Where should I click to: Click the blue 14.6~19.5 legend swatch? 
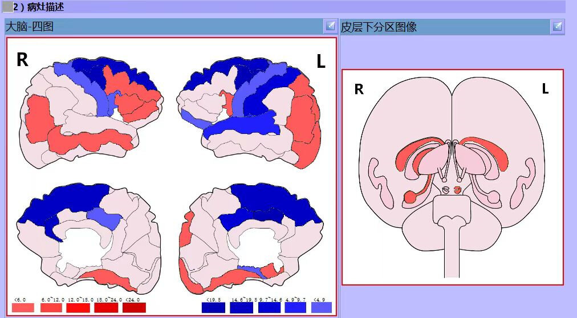(x=241, y=308)
